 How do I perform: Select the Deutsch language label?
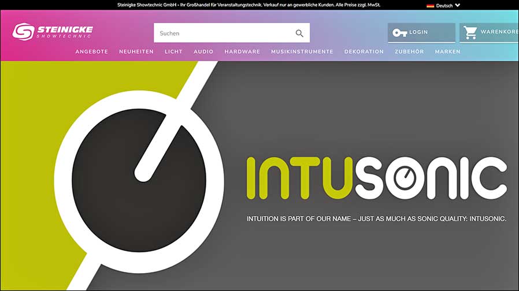click(x=444, y=5)
